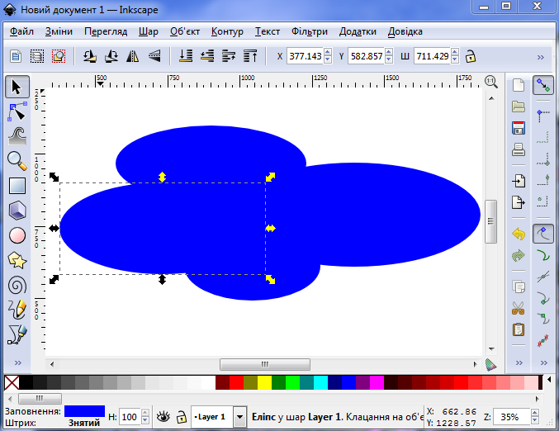Viewport: 559px width, 431px height.
Task: Click the Заповнення blue fill indicator
Action: pyautogui.click(x=84, y=410)
